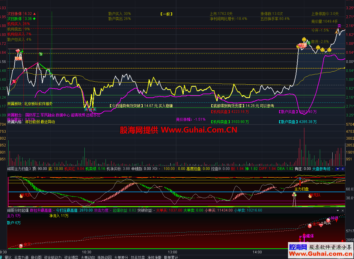Click 所属风格: 昨日较弱 最近异动 text
354x259 pixels.
[31, 122]
